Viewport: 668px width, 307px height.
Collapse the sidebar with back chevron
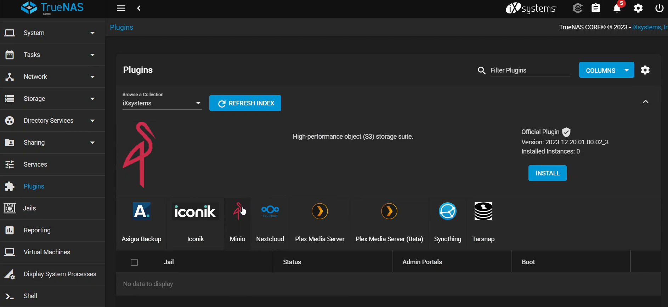139,8
